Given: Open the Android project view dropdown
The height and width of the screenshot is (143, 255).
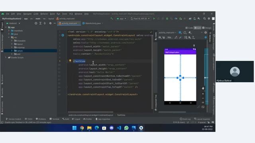Looking at the screenshot, I should coord(13,23).
